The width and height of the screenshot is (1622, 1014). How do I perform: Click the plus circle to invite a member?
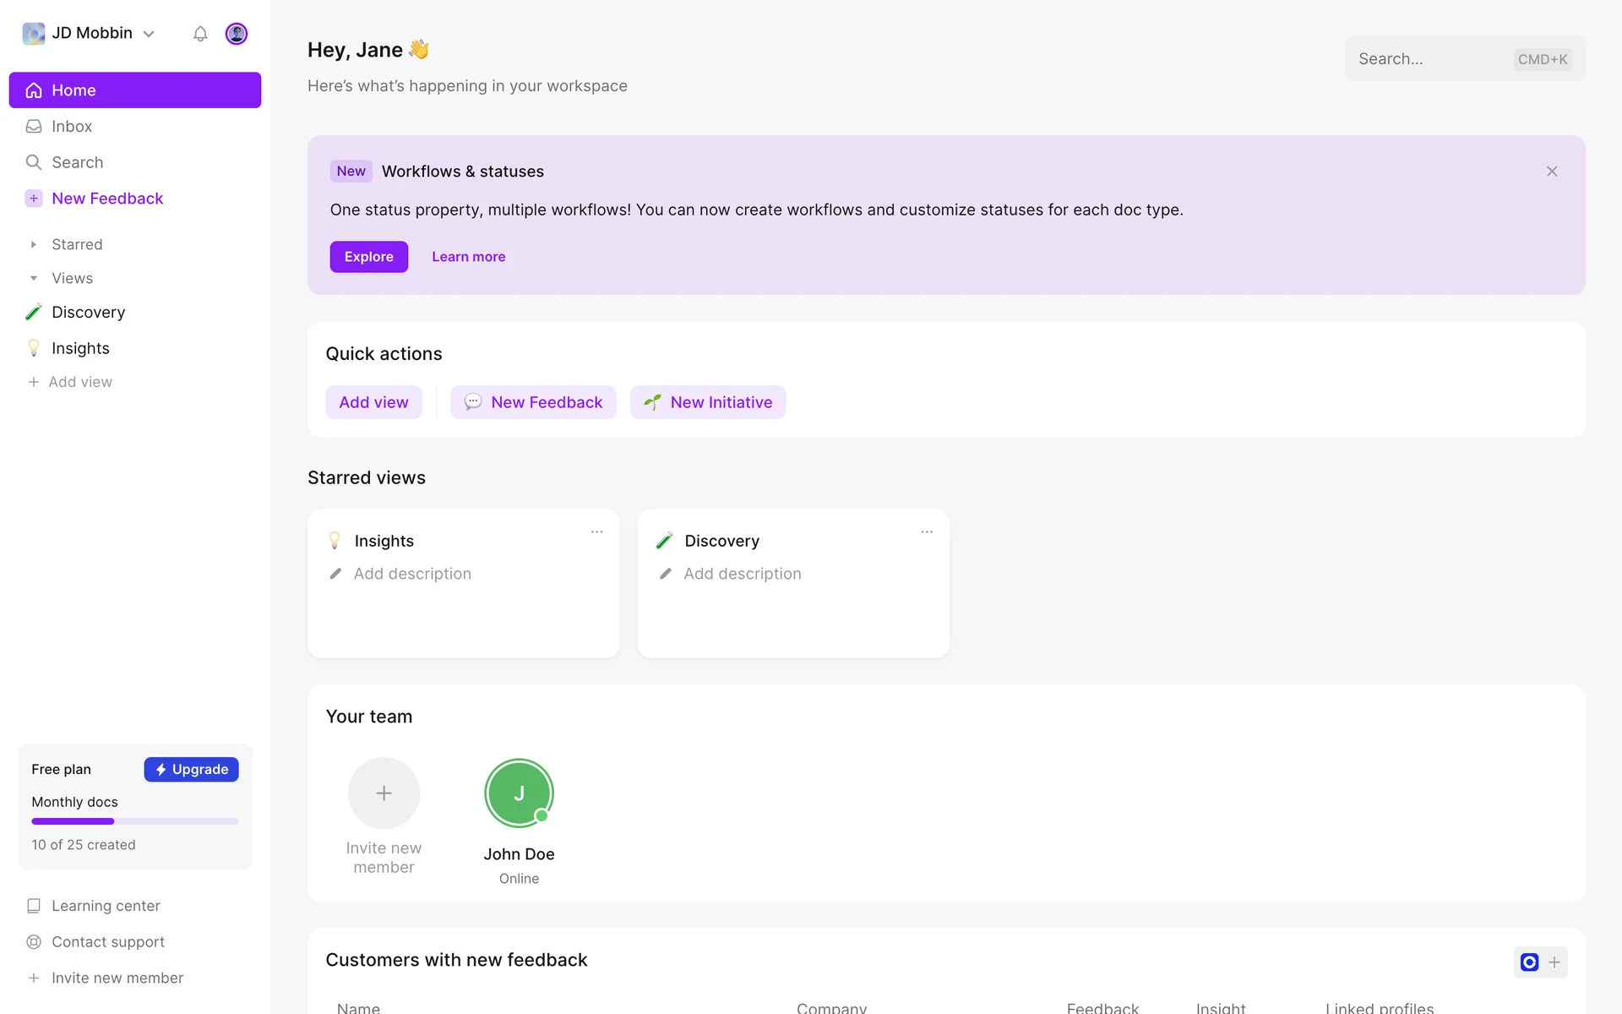tap(384, 793)
